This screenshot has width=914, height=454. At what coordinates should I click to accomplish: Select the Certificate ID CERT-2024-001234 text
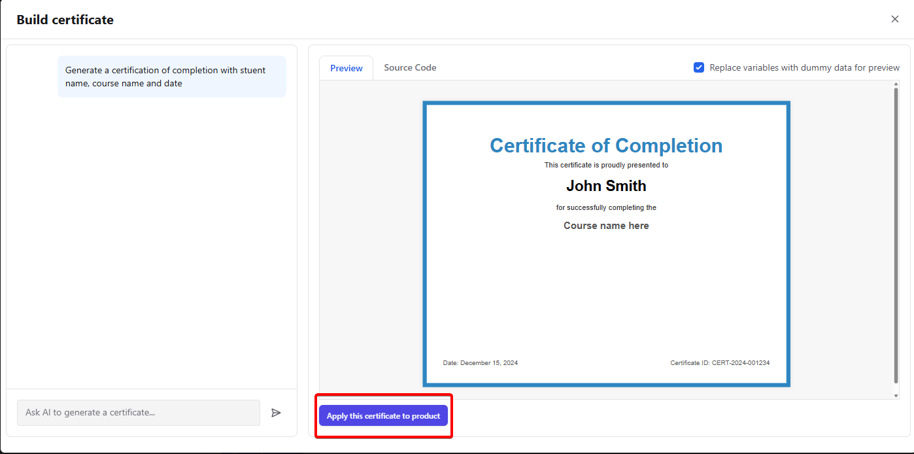(x=720, y=362)
